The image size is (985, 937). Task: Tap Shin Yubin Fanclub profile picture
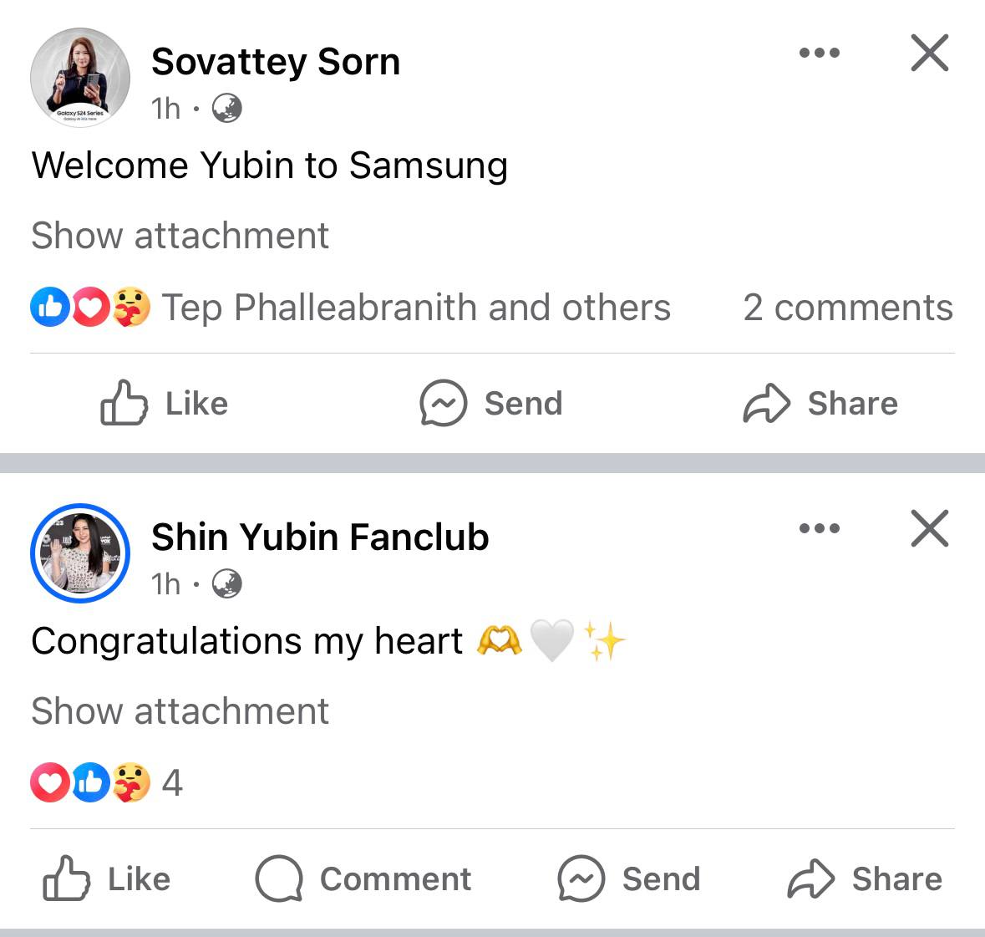(x=80, y=553)
